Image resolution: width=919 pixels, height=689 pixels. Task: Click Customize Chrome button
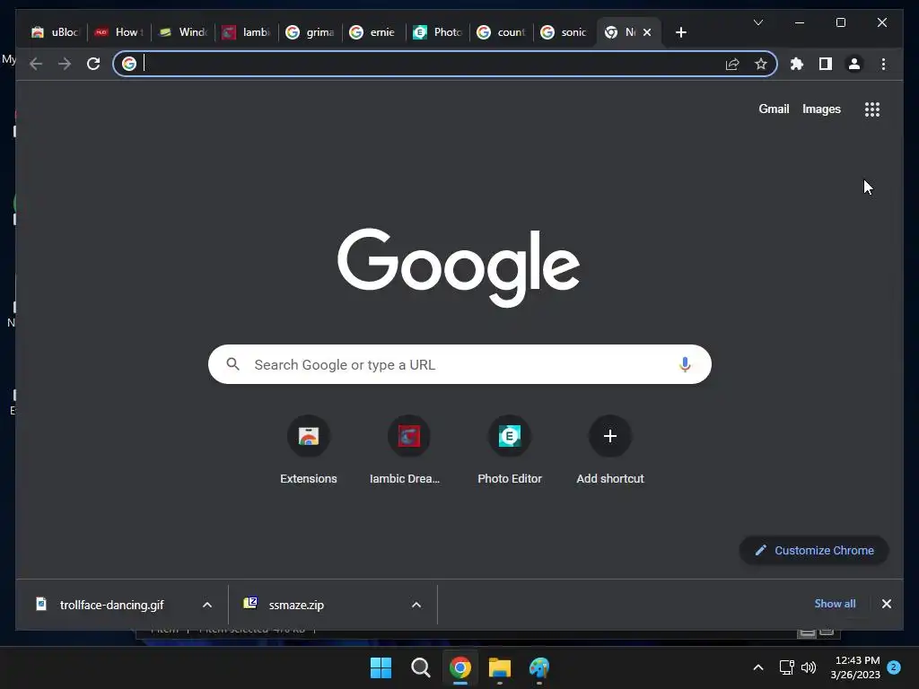point(814,550)
